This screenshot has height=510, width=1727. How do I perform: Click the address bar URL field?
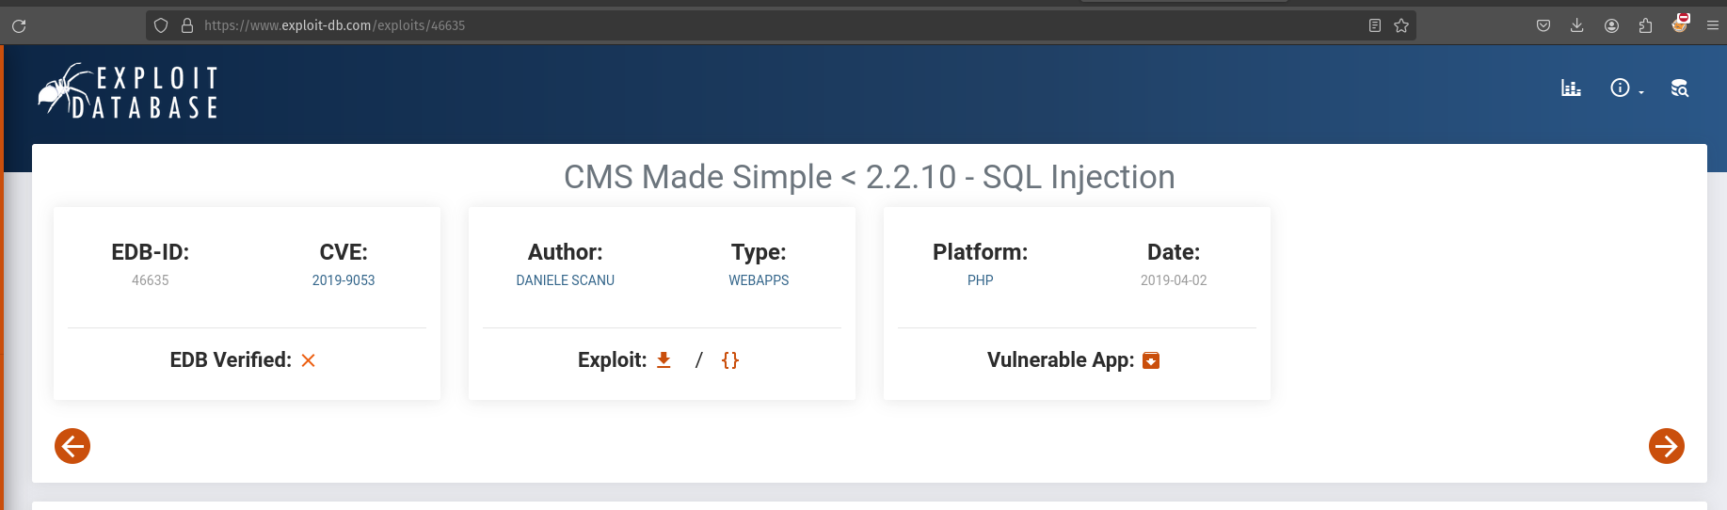[x=753, y=25]
